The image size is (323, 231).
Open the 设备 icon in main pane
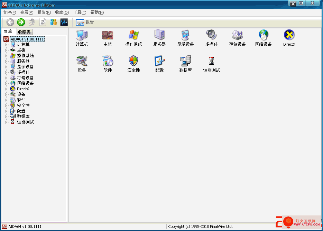point(82,64)
